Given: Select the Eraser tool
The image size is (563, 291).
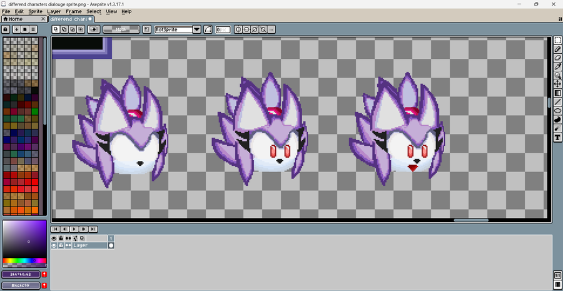Looking at the screenshot, I should [557, 58].
